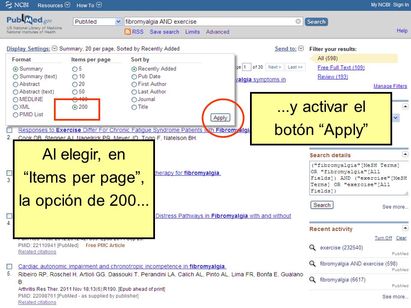
Task: Open the Manage Filters link
Action: coord(390,86)
